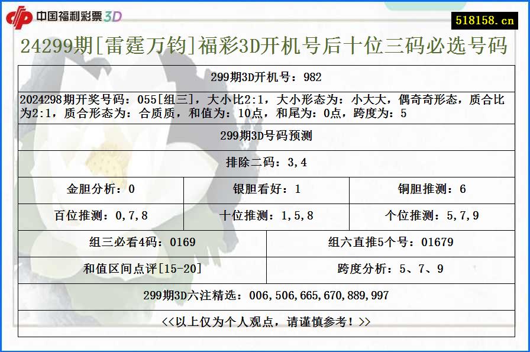Image resolution: width=530 pixels, height=352 pixels.
Task: Select the 金胆分析 cell showing 0
Action: click(x=99, y=189)
